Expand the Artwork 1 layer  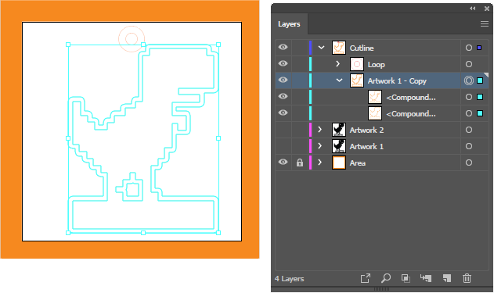click(319, 146)
